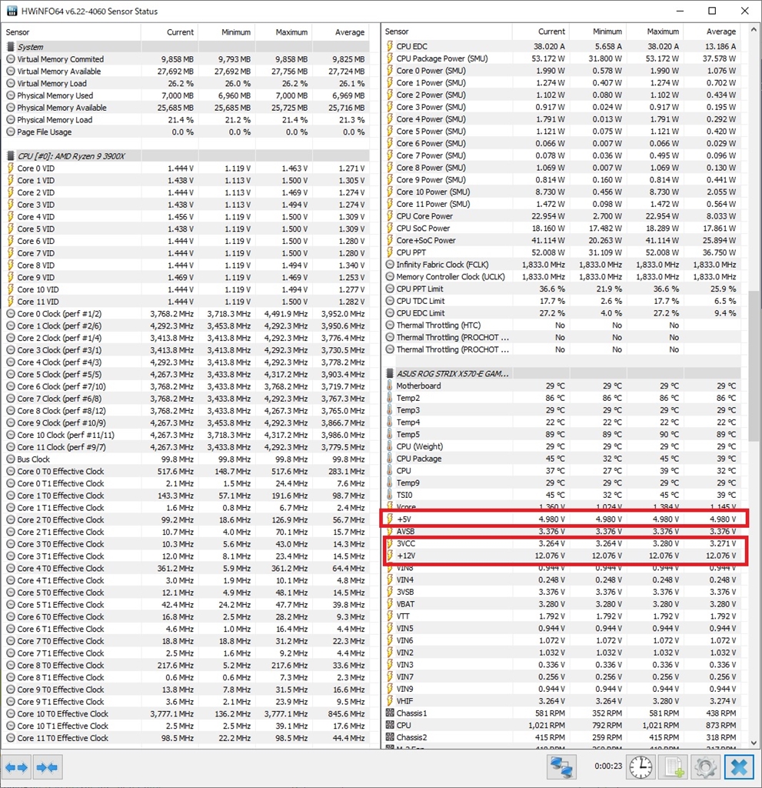
Task: Click the thermometer icon beside Motherboard
Action: point(390,386)
